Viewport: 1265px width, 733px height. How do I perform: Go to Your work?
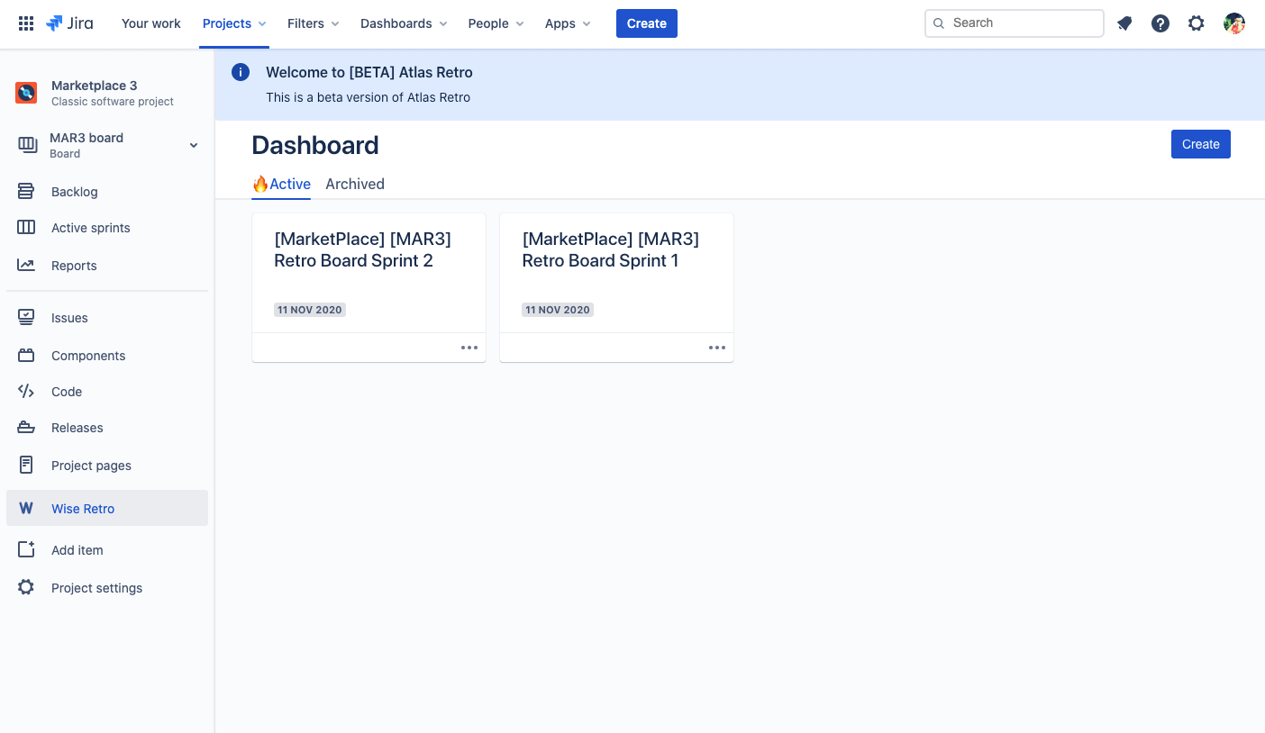click(x=151, y=23)
